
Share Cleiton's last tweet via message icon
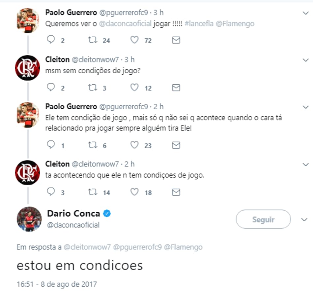[x=176, y=192]
